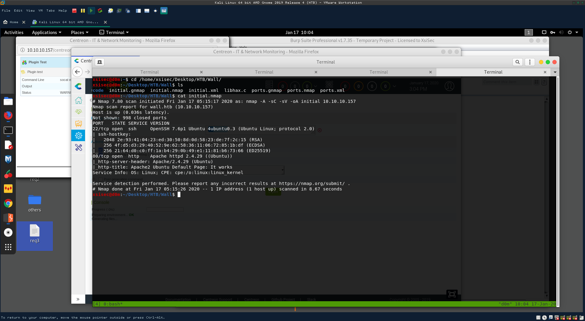Show all applications grid in dock
The height and width of the screenshot is (321, 585).
[8, 247]
